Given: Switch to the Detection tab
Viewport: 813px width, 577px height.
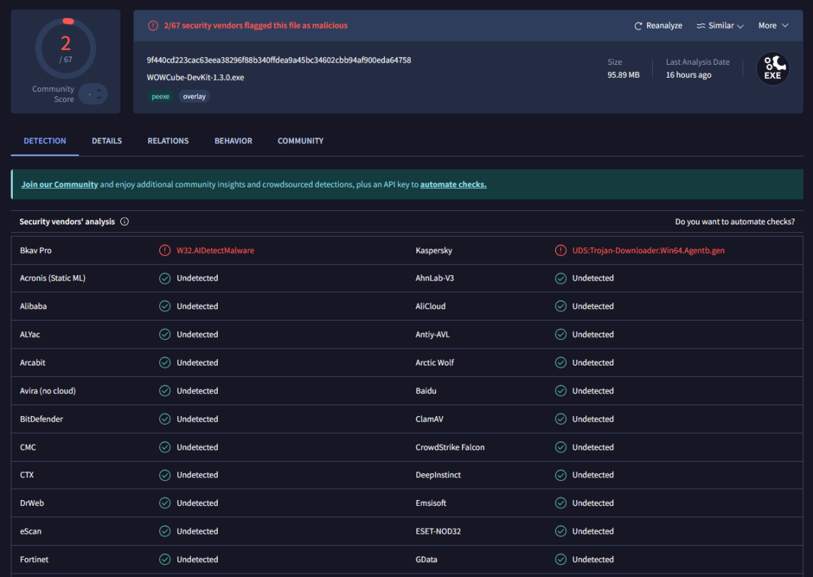Looking at the screenshot, I should 45,140.
